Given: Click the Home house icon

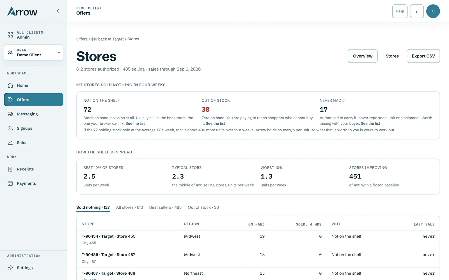Looking at the screenshot, I should coord(10,85).
